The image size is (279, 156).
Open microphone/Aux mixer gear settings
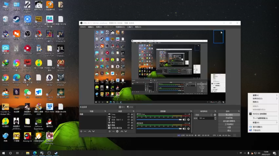[188, 120]
